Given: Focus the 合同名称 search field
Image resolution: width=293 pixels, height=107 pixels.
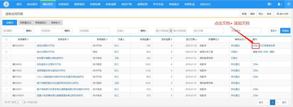Looking at the screenshot, I should (52, 31).
